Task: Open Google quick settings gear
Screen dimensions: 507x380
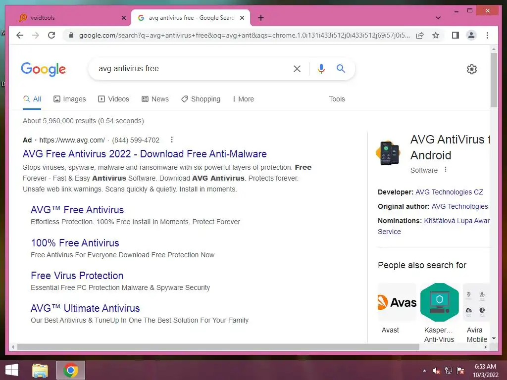Action: pyautogui.click(x=472, y=69)
